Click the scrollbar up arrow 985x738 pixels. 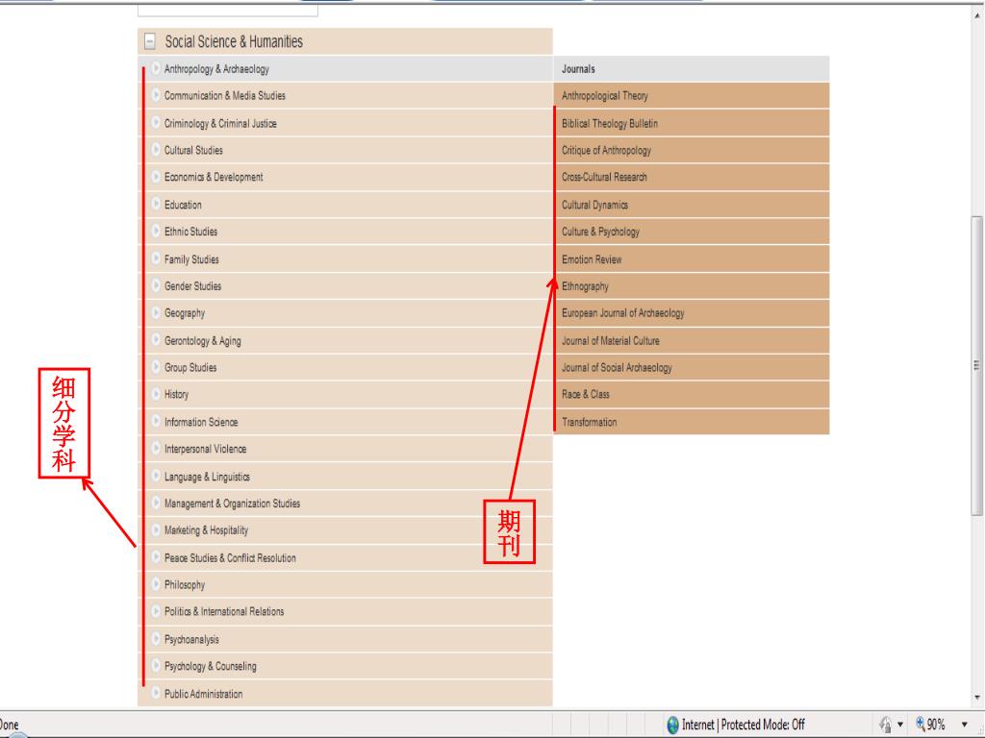977,15
